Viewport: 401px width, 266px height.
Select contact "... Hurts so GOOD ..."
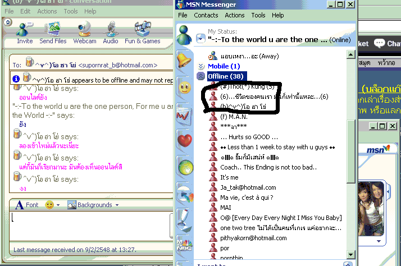pos(249,137)
